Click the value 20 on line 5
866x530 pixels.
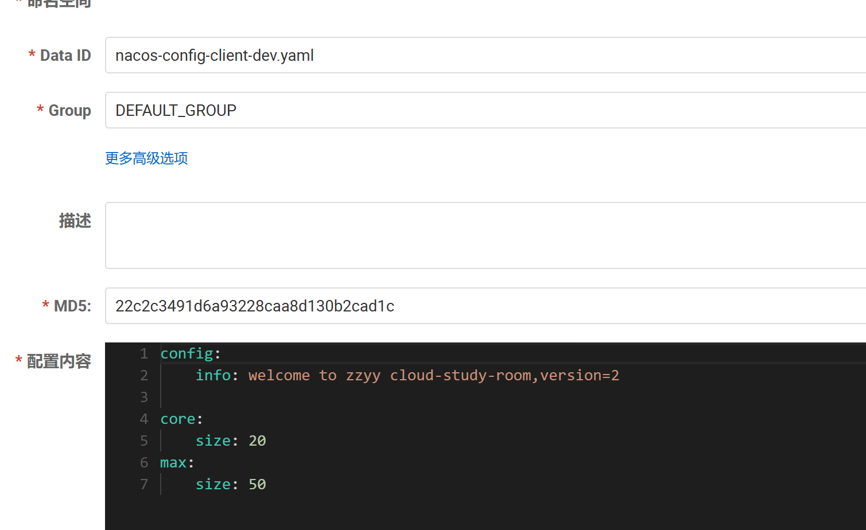[257, 441]
